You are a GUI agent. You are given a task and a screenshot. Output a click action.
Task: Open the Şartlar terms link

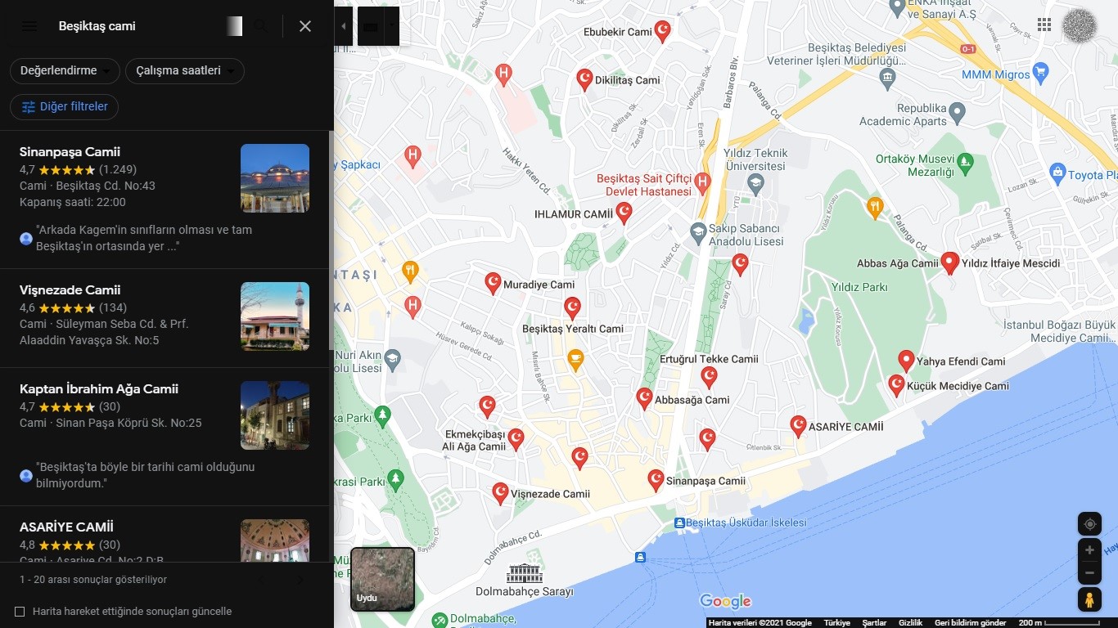pos(874,623)
